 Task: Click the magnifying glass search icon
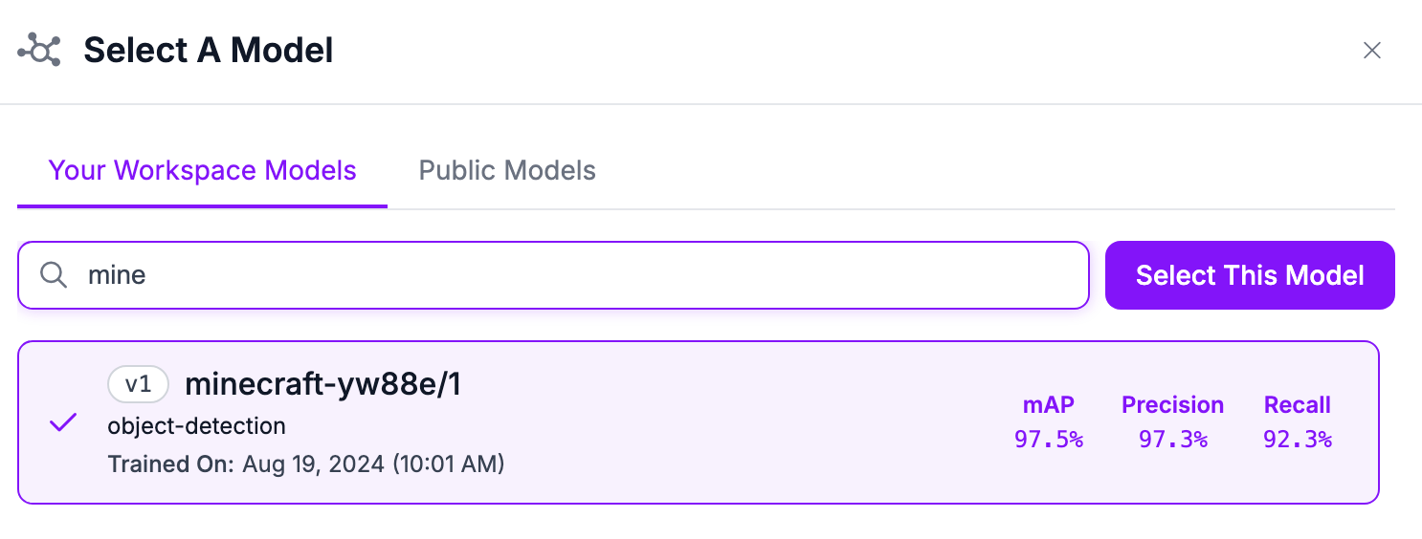pos(54,275)
